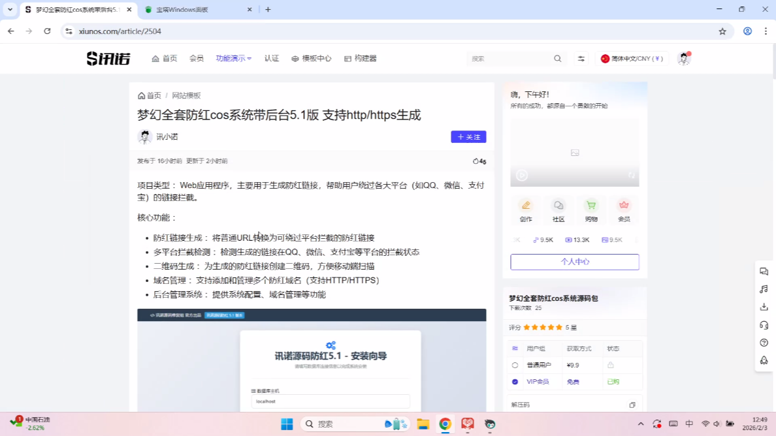This screenshot has width=776, height=436.
Task: Rate using the fifth star
Action: click(559, 328)
